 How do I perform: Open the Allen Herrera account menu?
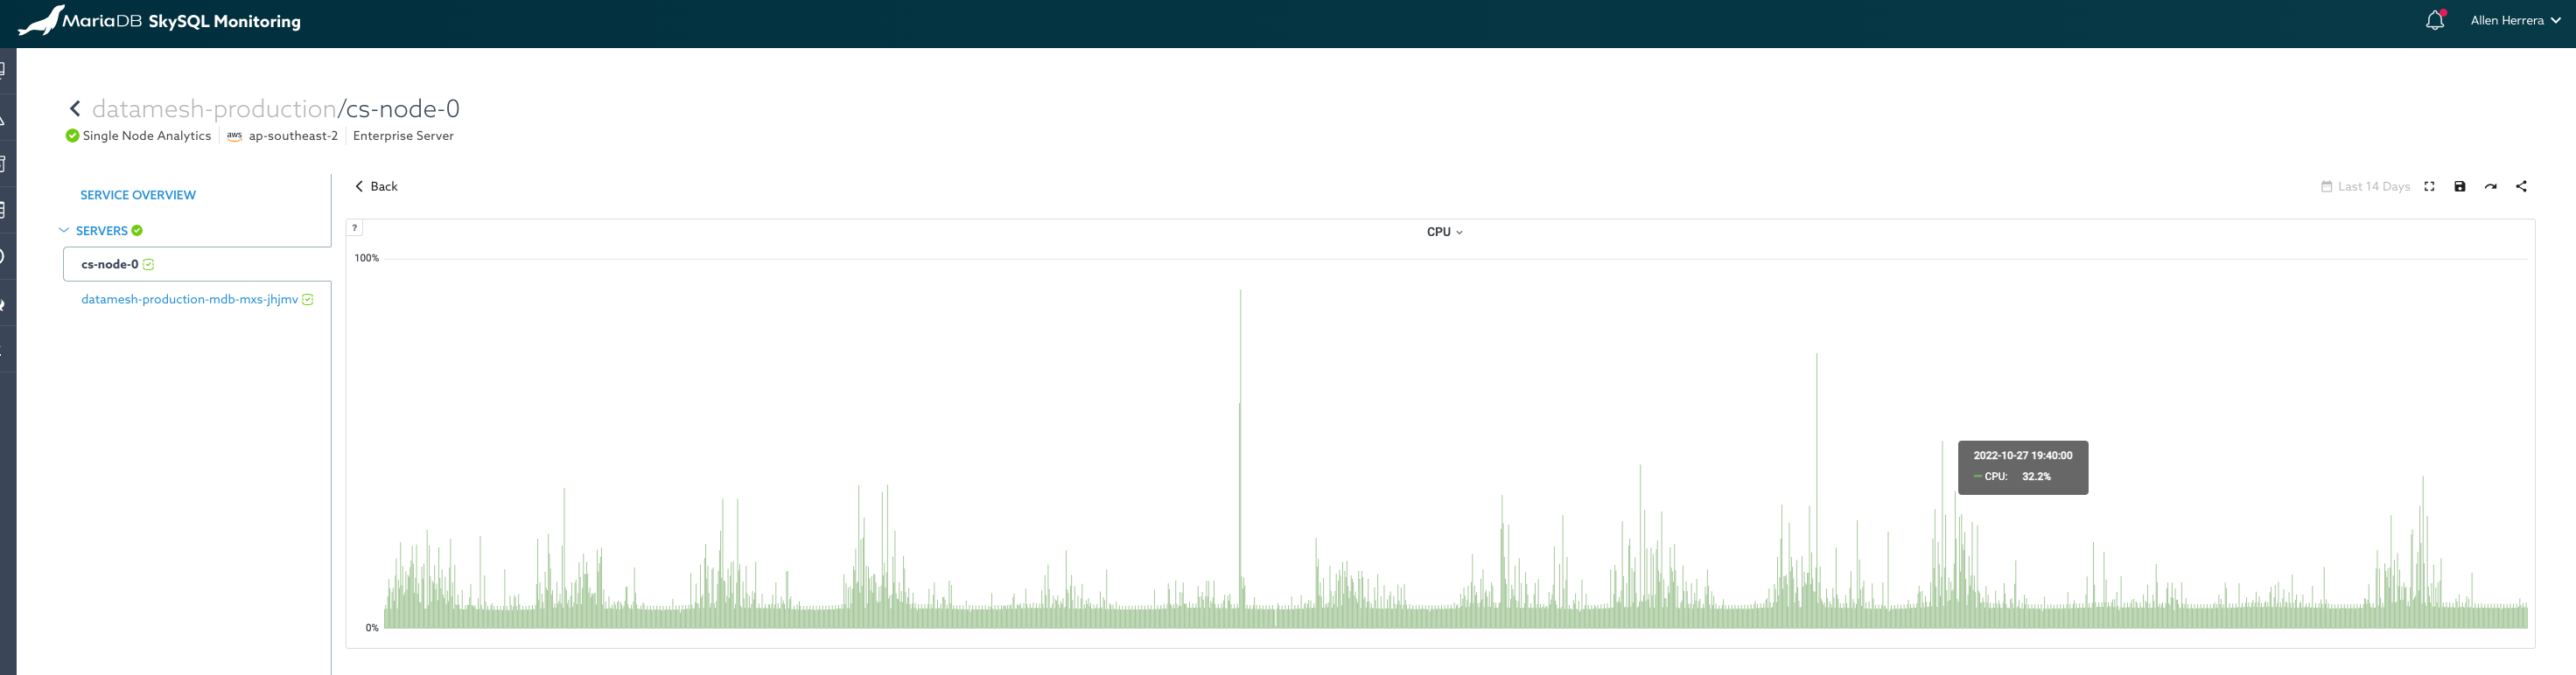(x=2514, y=21)
